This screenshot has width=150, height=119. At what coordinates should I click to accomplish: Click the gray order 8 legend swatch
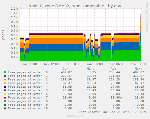pyautogui.click(x=5, y=101)
